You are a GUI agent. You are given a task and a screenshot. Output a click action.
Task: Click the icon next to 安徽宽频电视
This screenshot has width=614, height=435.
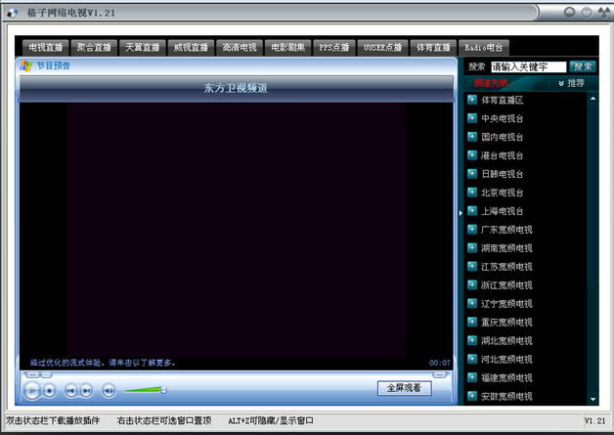point(472,396)
